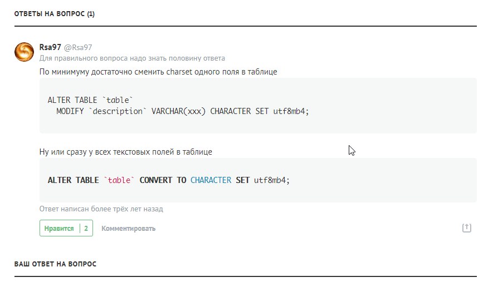Click the 'ВАШ ОТВЕТ НА ВОПРОС' heading
Image resolution: width=493 pixels, height=282 pixels.
(x=55, y=264)
